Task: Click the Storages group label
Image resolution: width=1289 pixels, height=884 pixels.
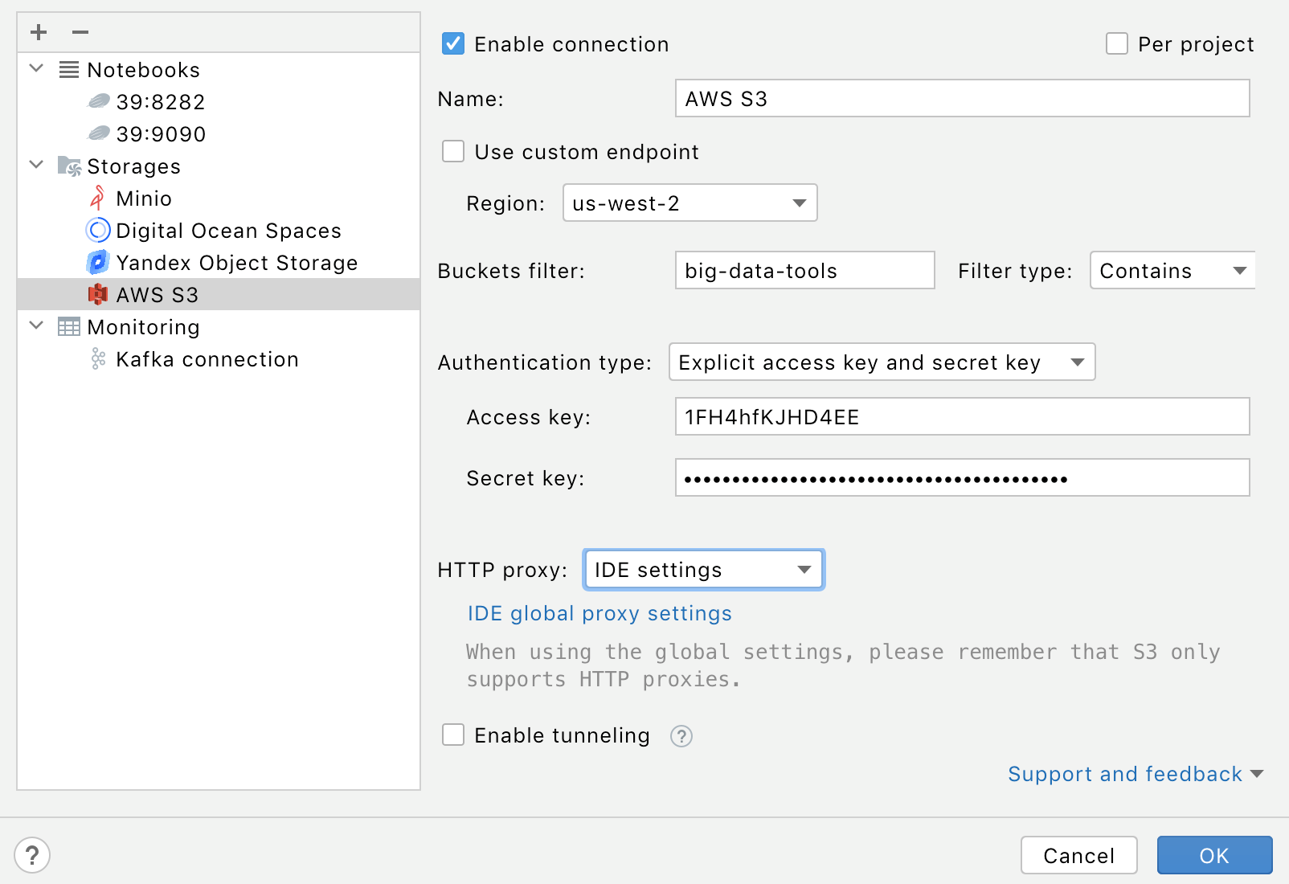Action: (134, 166)
